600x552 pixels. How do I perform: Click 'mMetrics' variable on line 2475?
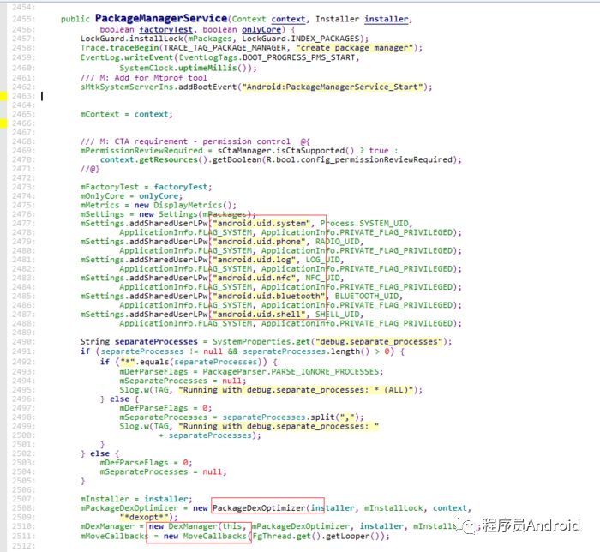point(99,205)
